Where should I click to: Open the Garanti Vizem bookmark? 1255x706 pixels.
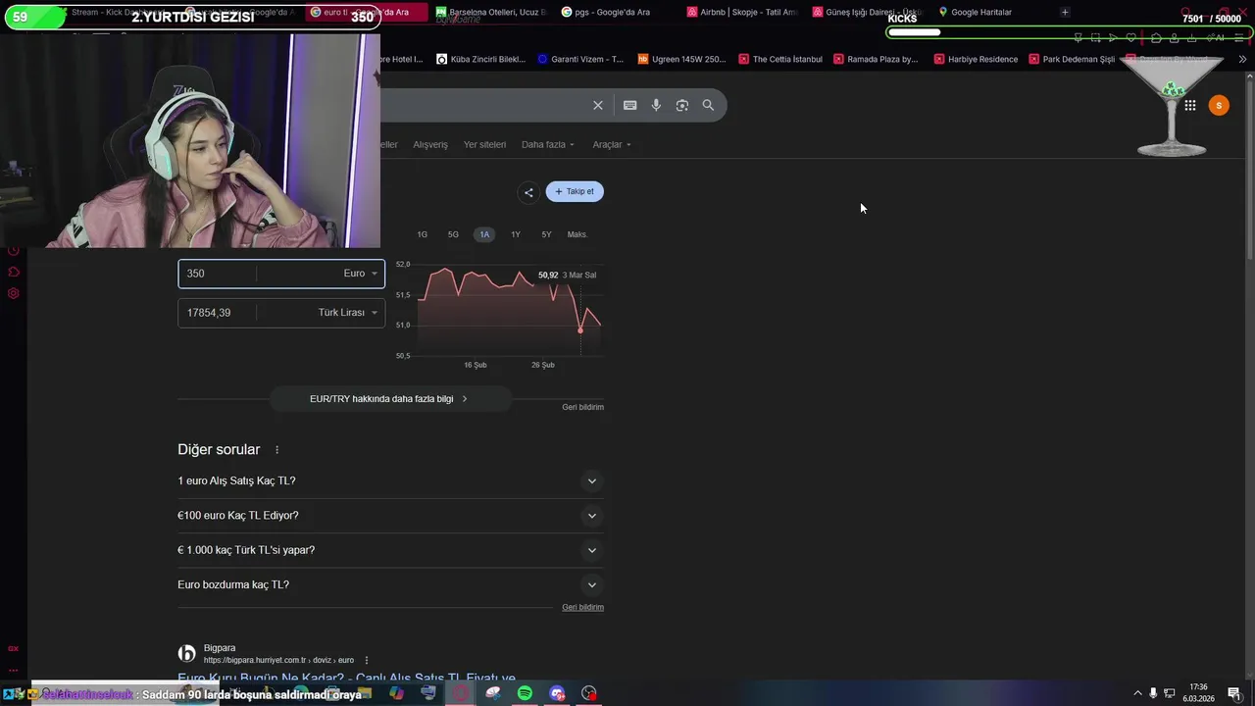[x=580, y=59]
